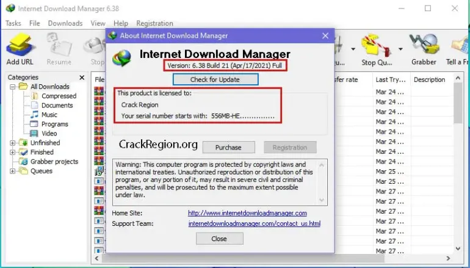Click download list scroll up arrow
This screenshot has width=470, height=268.
458,78
